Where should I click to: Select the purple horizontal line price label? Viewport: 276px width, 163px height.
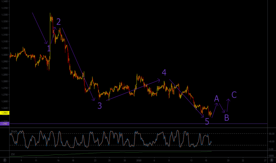pos(5,123)
